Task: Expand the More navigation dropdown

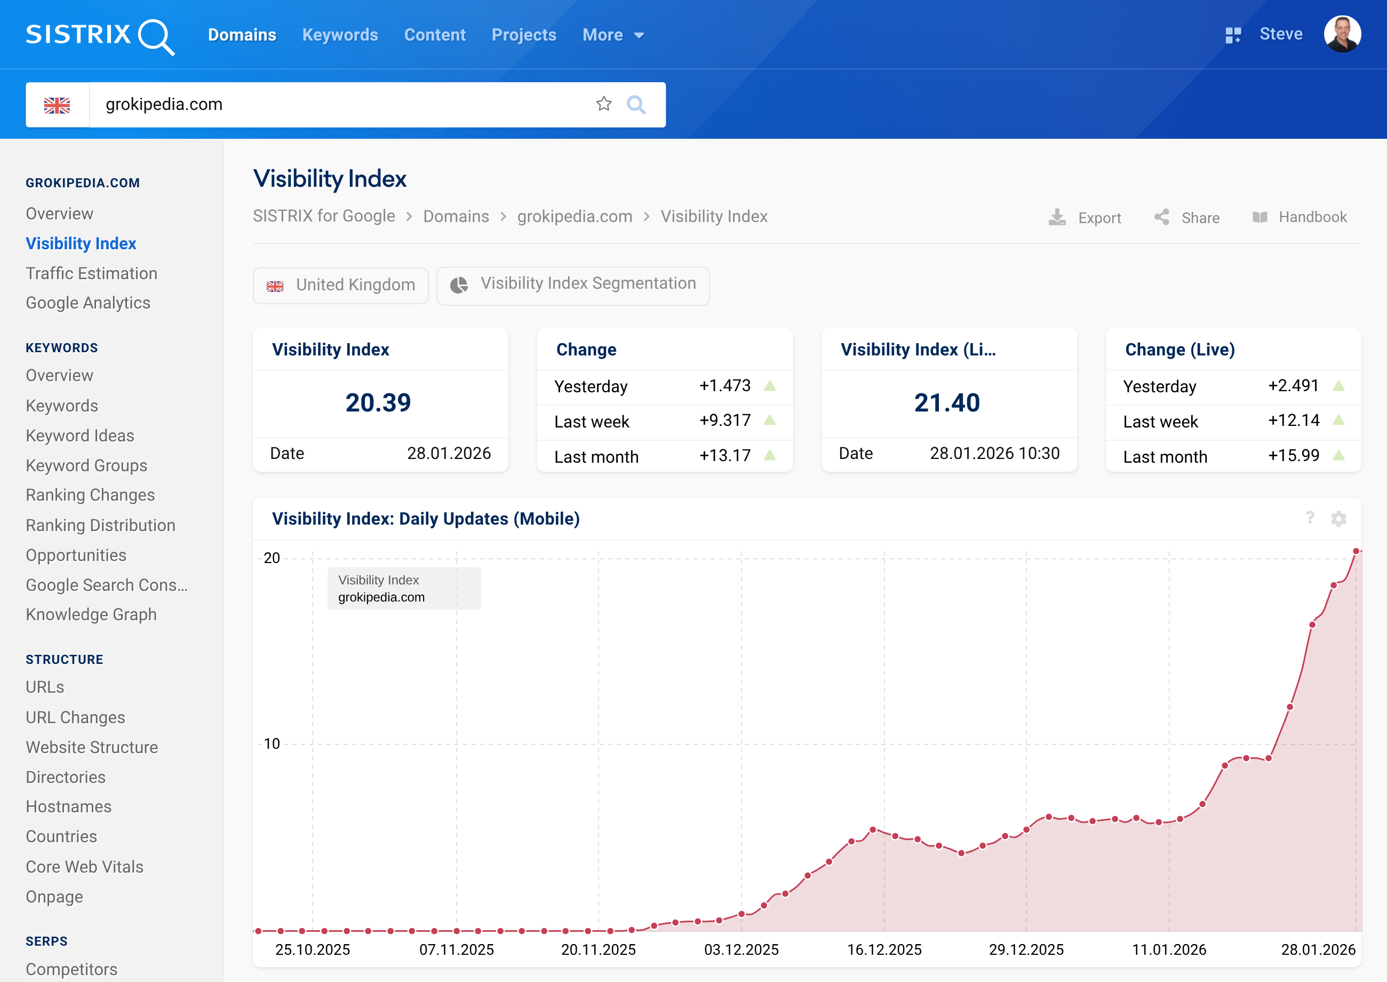Action: pyautogui.click(x=612, y=35)
